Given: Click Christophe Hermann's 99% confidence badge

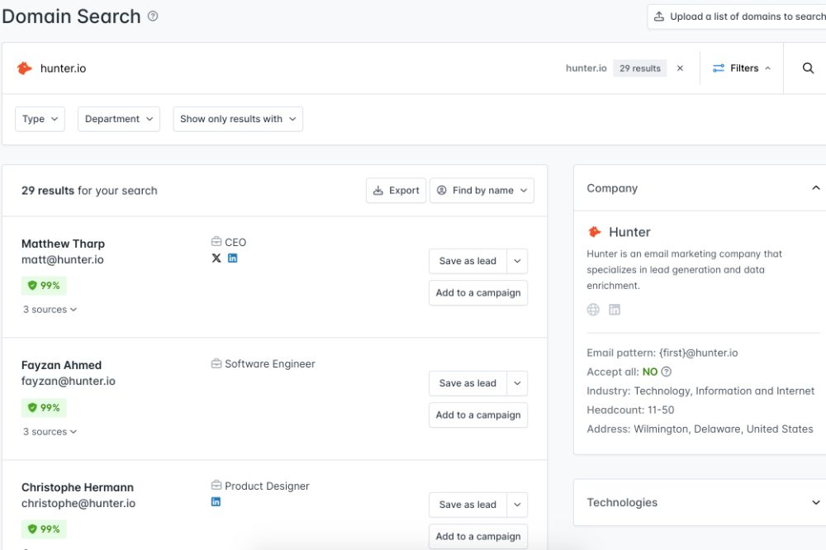Looking at the screenshot, I should pos(44,529).
